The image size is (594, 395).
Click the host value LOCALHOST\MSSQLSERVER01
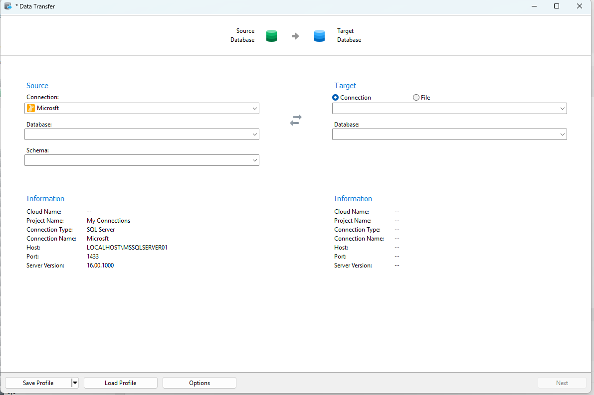(x=127, y=248)
